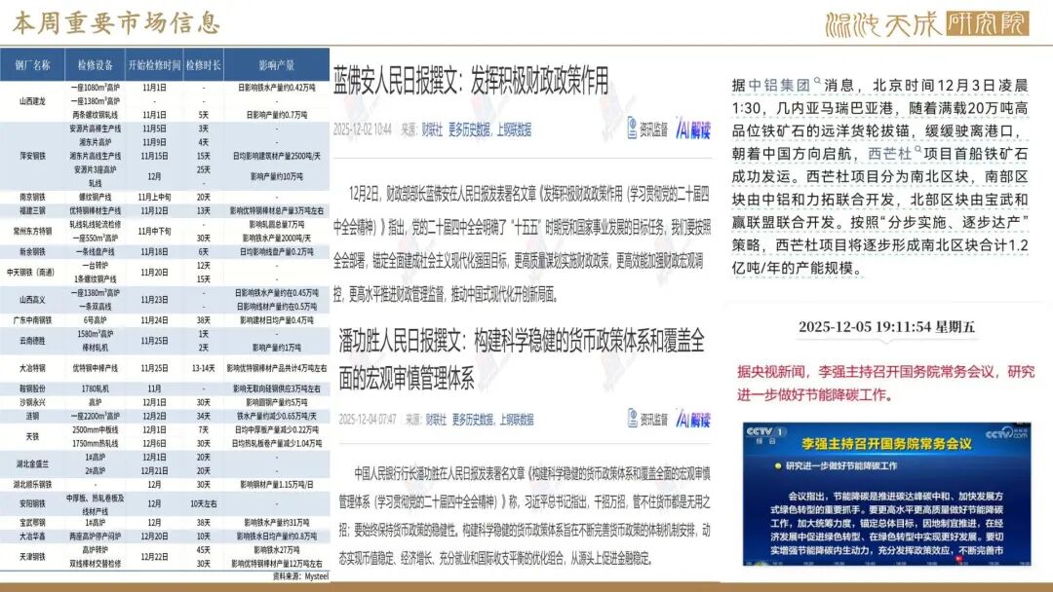Click the 本周重要市场信息 slide title
The image size is (1053, 592).
click(x=117, y=23)
